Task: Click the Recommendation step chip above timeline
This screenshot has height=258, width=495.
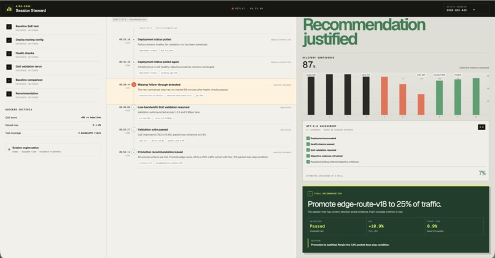Action: click(x=130, y=20)
